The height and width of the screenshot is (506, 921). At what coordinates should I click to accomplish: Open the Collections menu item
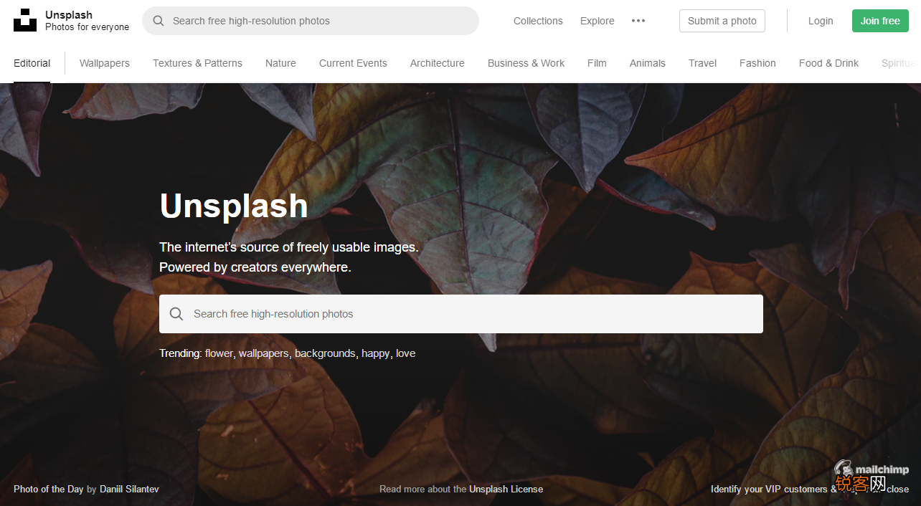click(x=538, y=21)
